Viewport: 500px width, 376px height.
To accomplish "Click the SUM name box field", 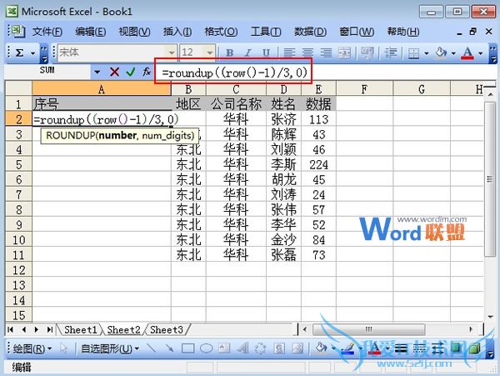I will point(47,71).
